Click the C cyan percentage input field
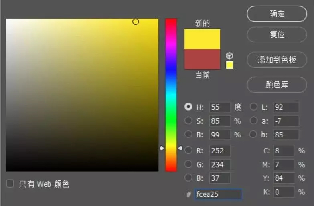This screenshot has height=206, width=314. pyautogui.click(x=284, y=151)
